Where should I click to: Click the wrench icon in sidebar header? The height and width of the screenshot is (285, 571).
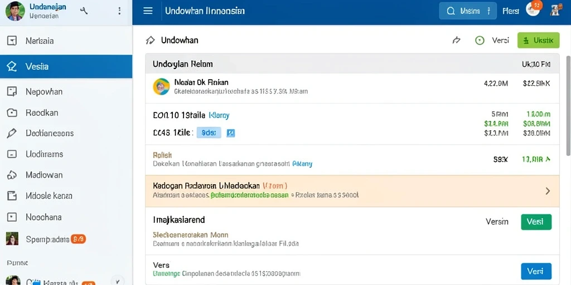(x=84, y=11)
